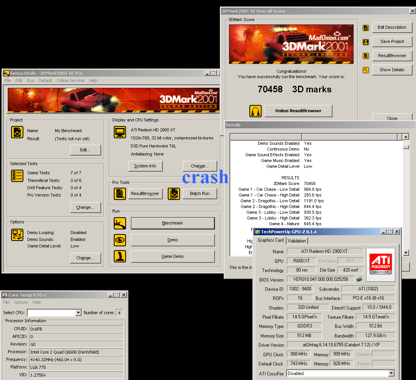The image size is (416, 380).
Task: Select the Graphics Card tab in GPU-Z
Action: [270, 240]
